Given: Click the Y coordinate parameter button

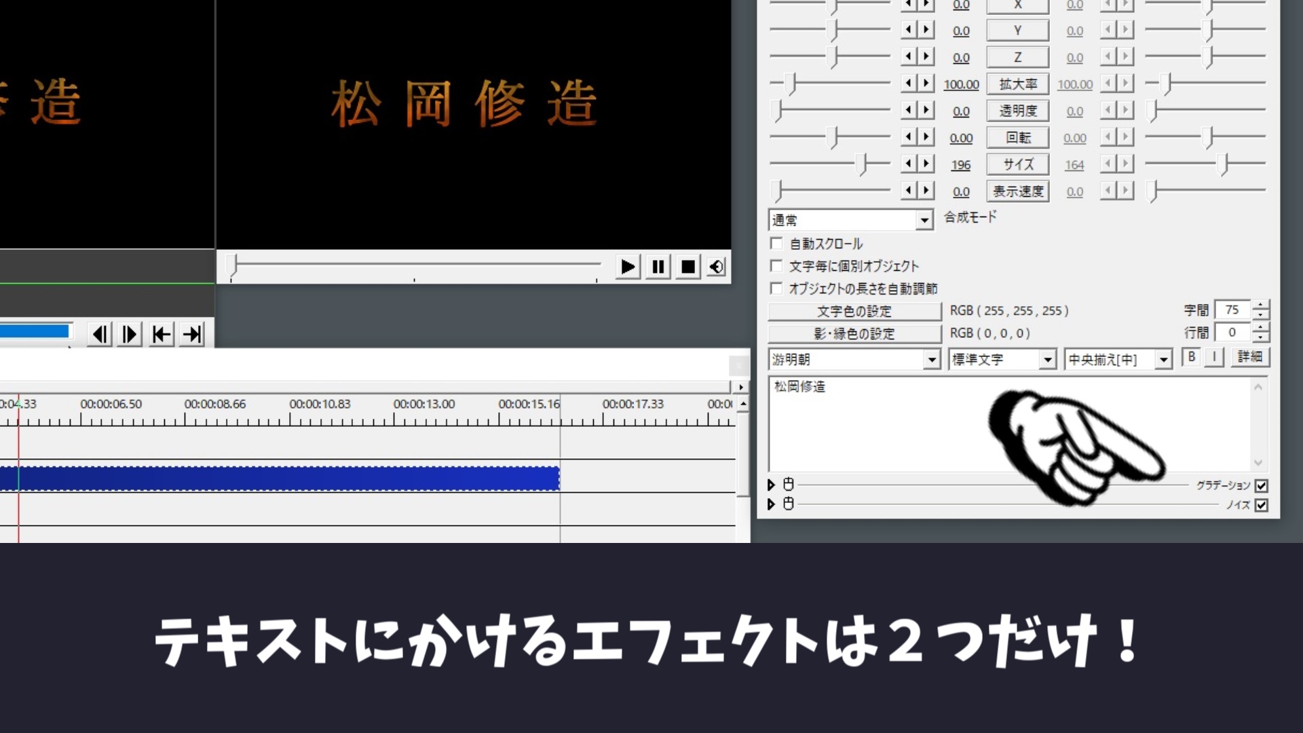Looking at the screenshot, I should click(1017, 31).
